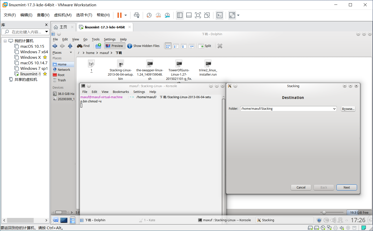Switch to the Stacking taskbar entry
373x231 pixels.
tap(285, 220)
